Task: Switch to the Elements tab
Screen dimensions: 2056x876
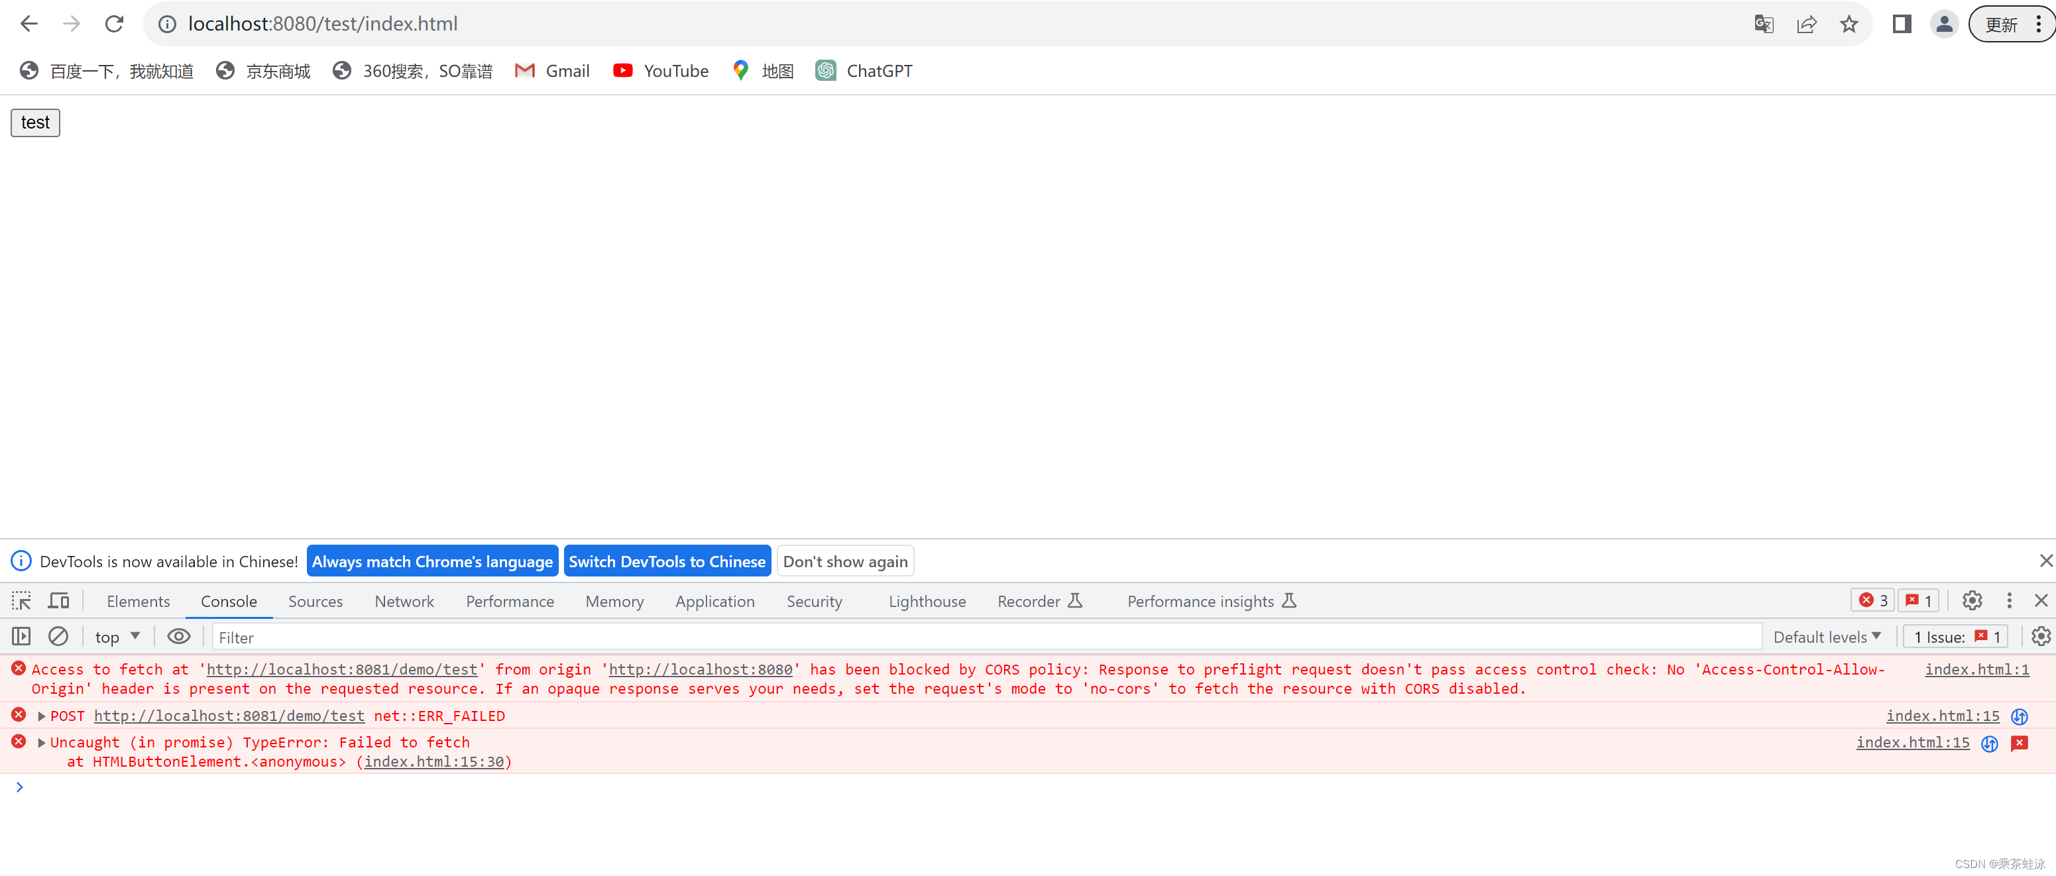Action: 138,601
